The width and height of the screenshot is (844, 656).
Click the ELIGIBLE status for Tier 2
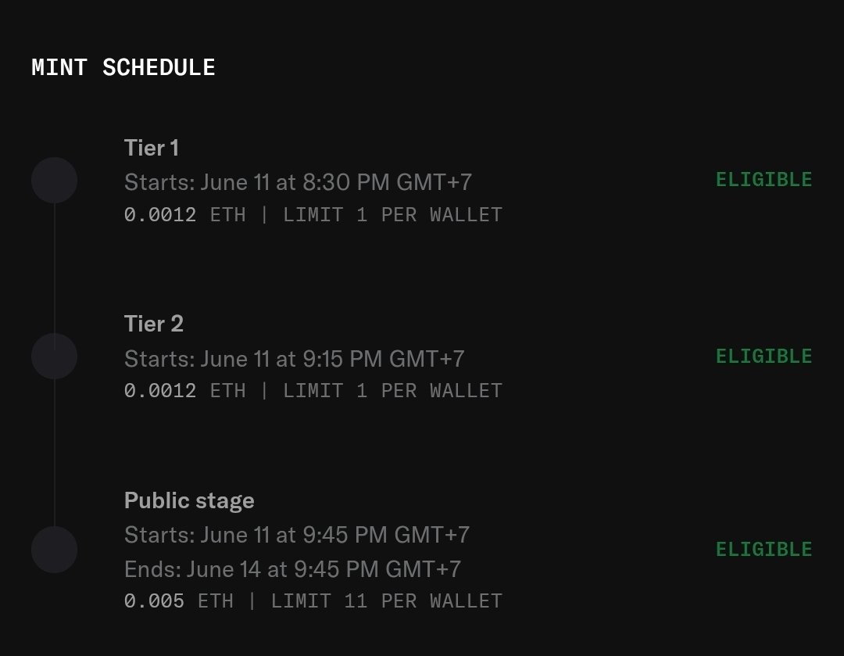click(764, 356)
